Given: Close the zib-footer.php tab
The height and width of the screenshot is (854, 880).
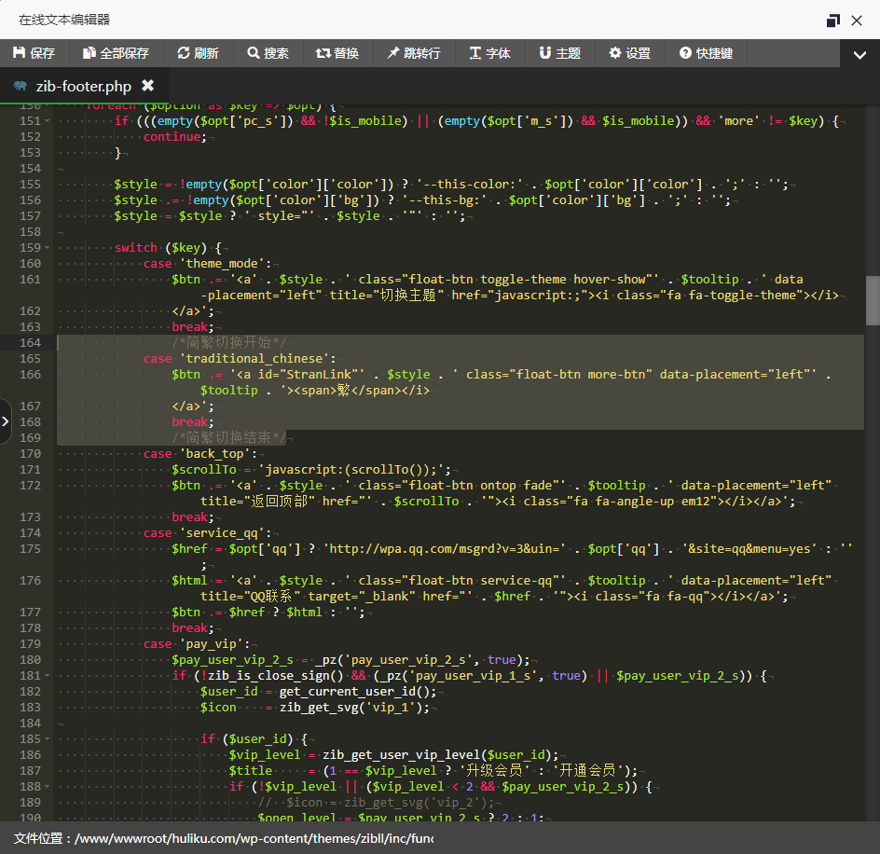Looking at the screenshot, I should coord(147,86).
